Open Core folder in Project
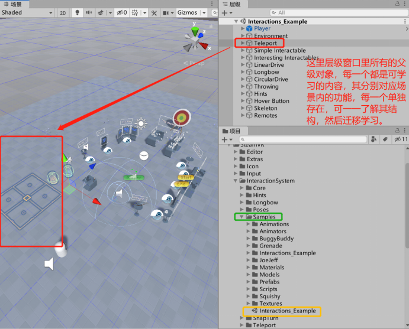The width and height of the screenshot is (409, 329). pos(259,188)
